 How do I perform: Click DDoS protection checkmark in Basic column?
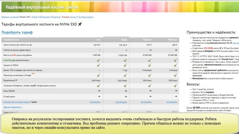pos(125,65)
